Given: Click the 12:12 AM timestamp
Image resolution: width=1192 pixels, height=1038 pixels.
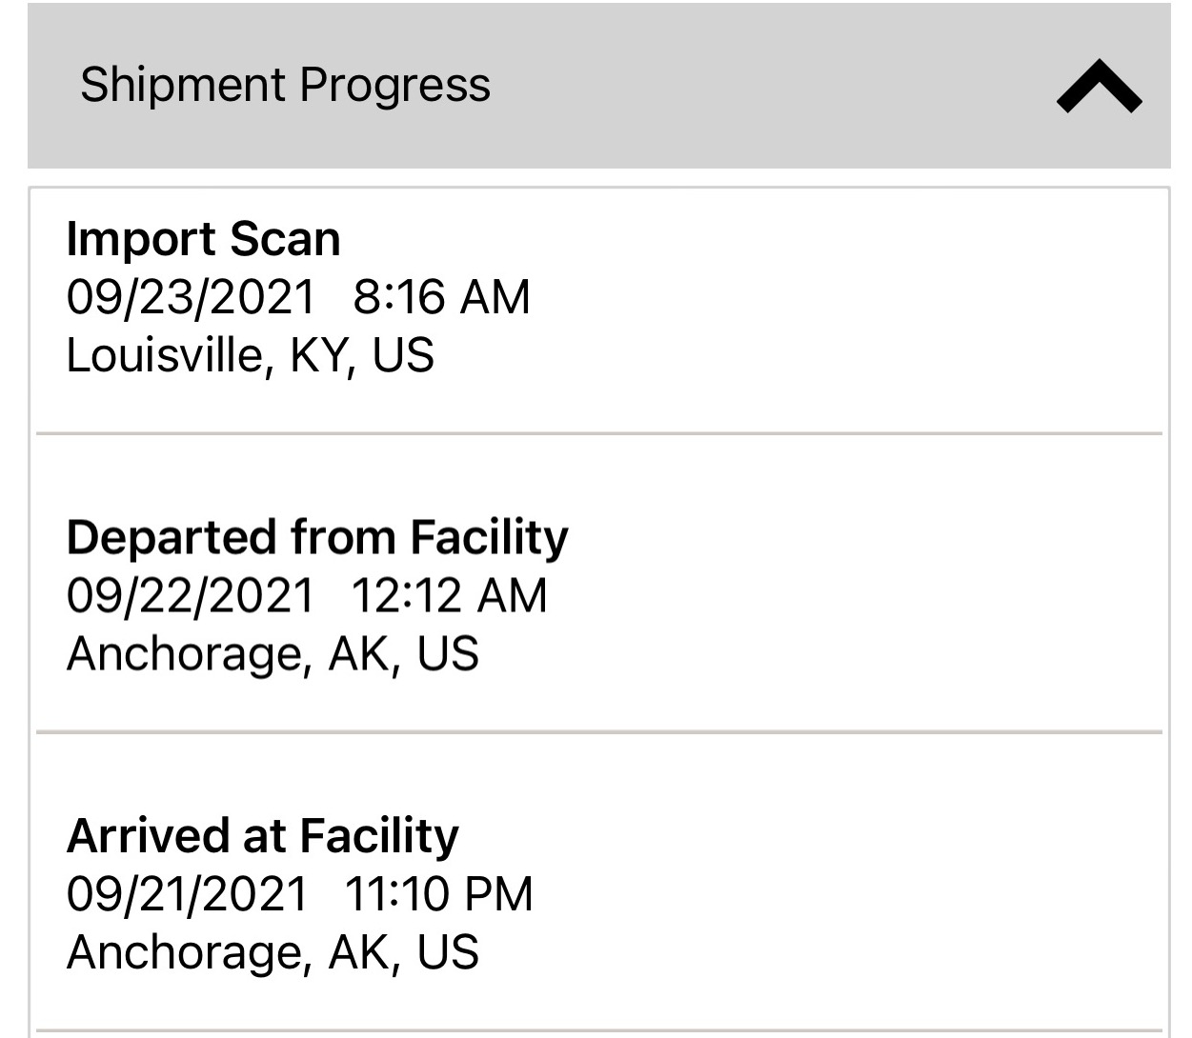Looking at the screenshot, I should (449, 596).
